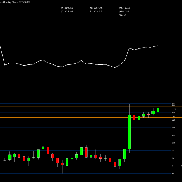Click the OH: 2.51 readout

pos(124,12)
